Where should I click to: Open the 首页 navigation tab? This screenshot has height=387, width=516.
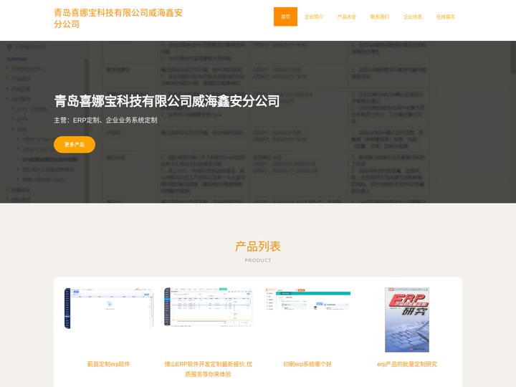[x=285, y=16]
